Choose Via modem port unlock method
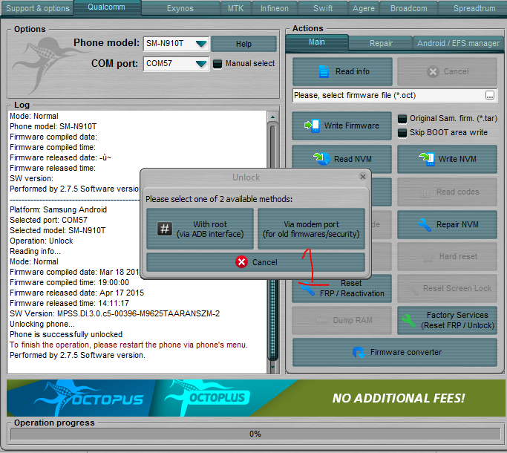The image size is (507, 453). [311, 229]
